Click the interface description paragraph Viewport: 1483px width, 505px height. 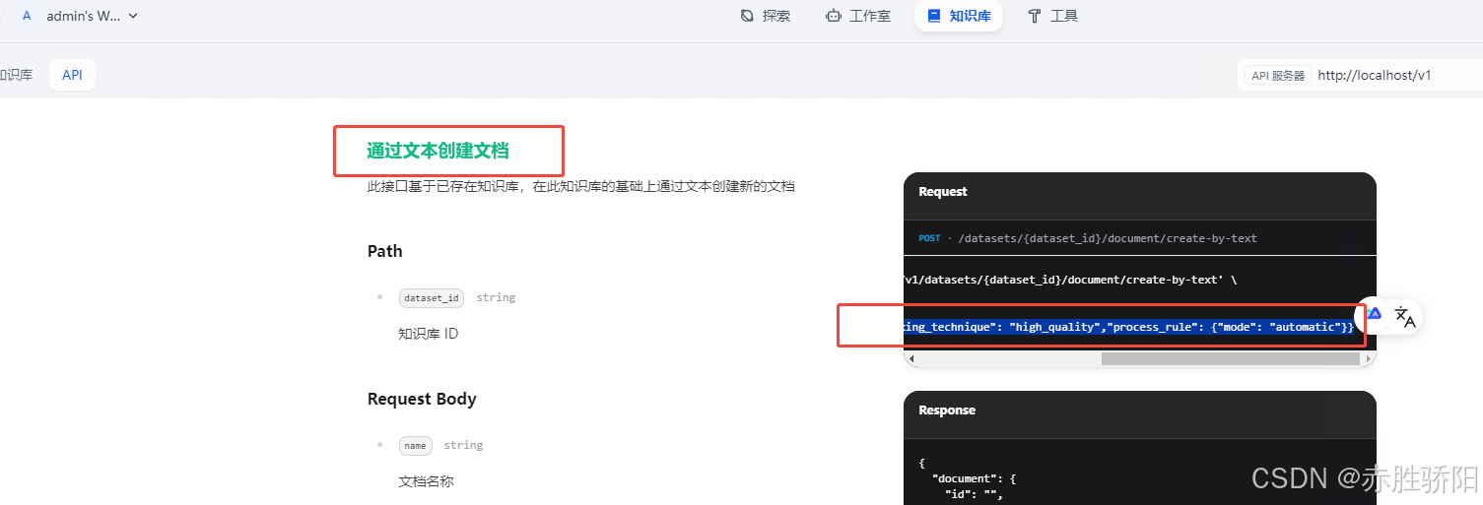coord(581,186)
